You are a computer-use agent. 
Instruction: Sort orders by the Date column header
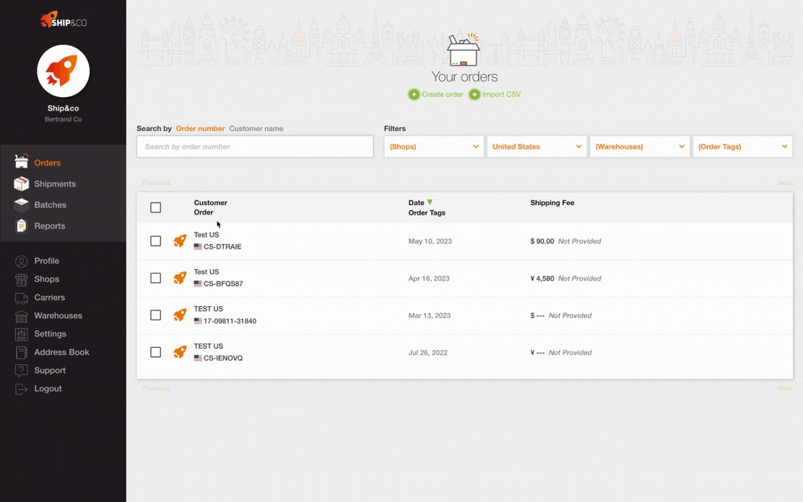416,203
